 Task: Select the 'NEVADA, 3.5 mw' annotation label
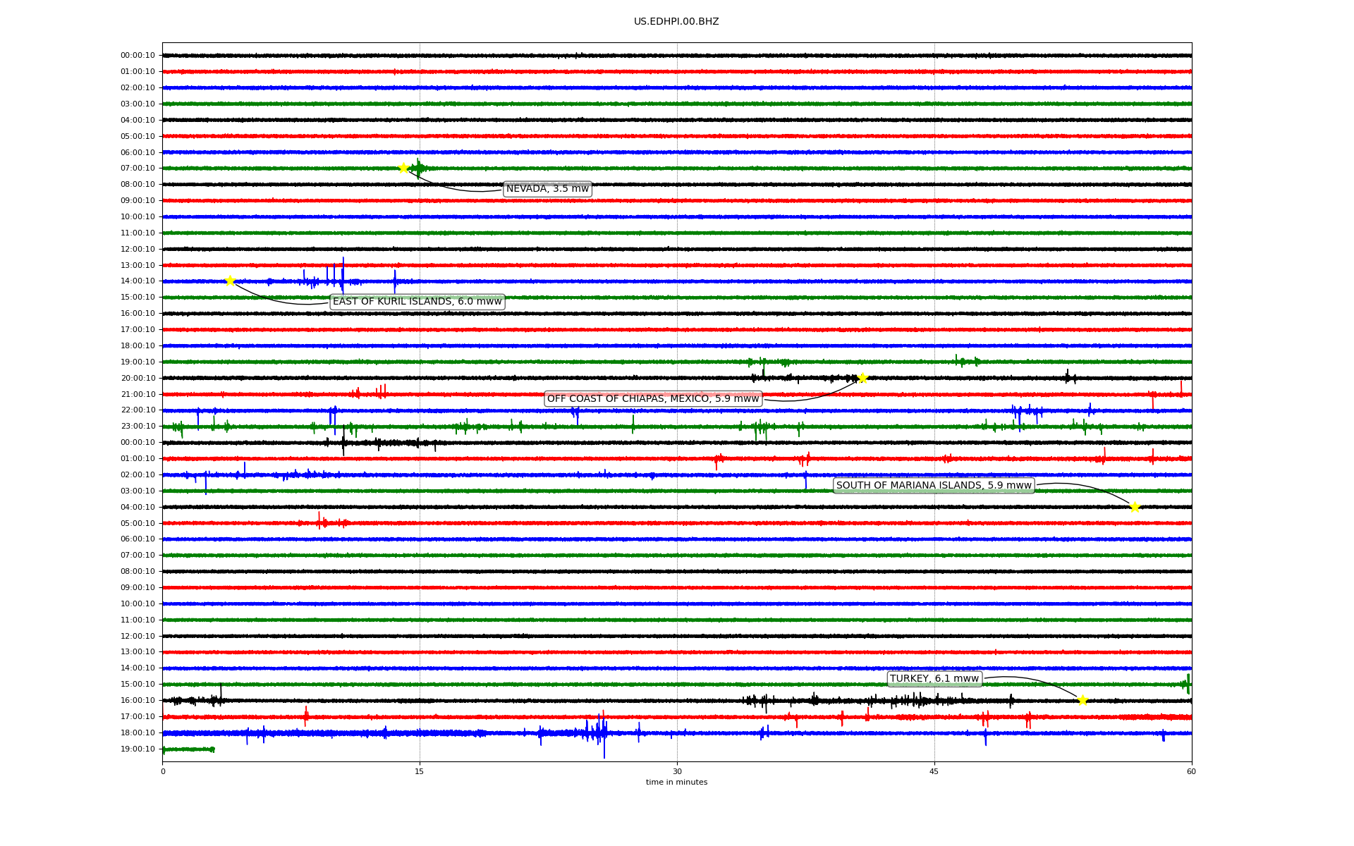(x=547, y=189)
